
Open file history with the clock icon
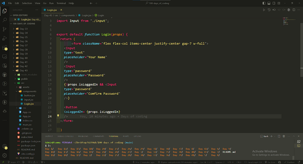(x=269, y=10)
